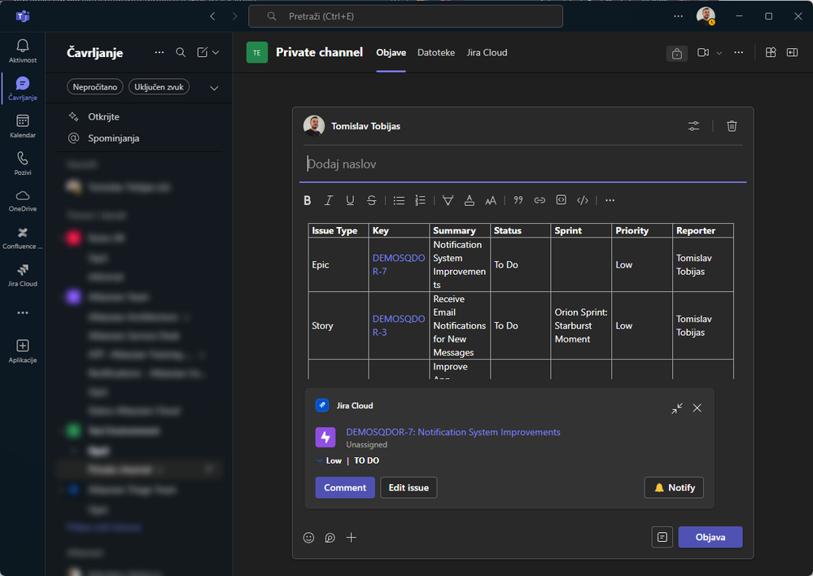Toggle underline formatting
The image size is (813, 576).
[x=350, y=201]
